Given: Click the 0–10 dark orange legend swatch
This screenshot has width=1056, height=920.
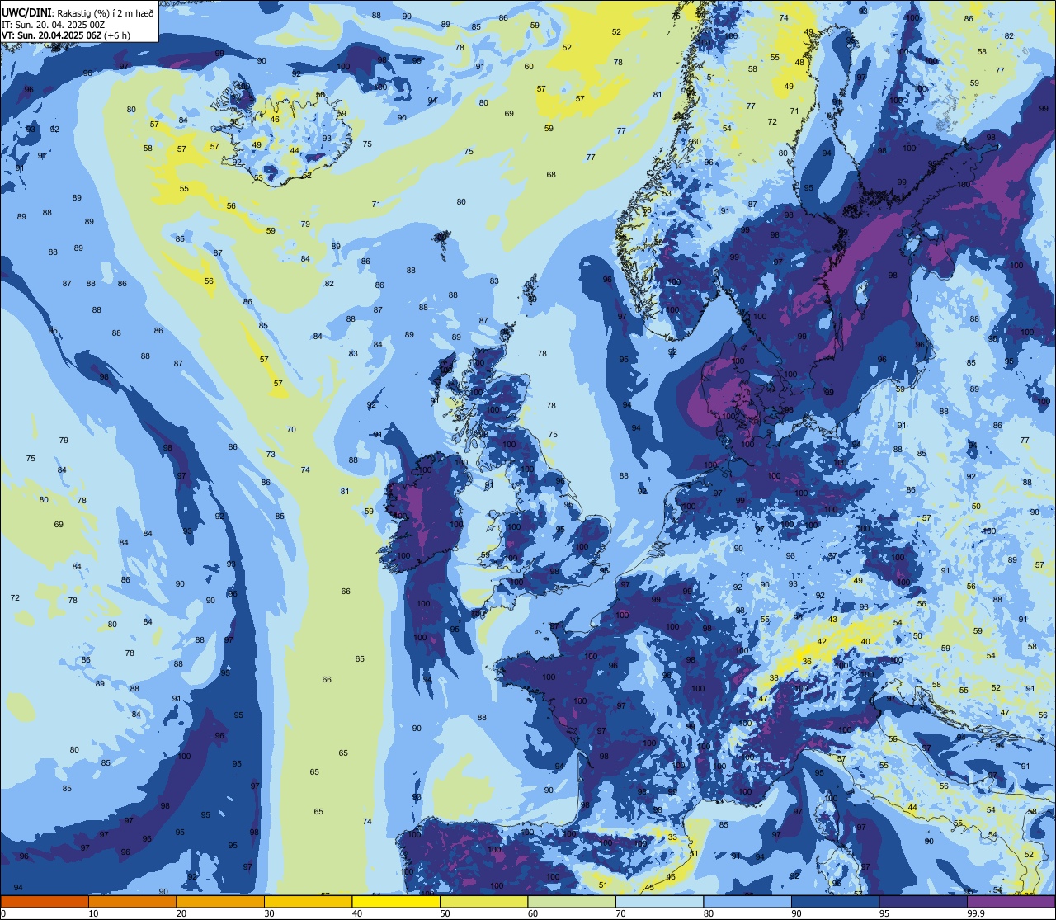Looking at the screenshot, I should tap(45, 901).
